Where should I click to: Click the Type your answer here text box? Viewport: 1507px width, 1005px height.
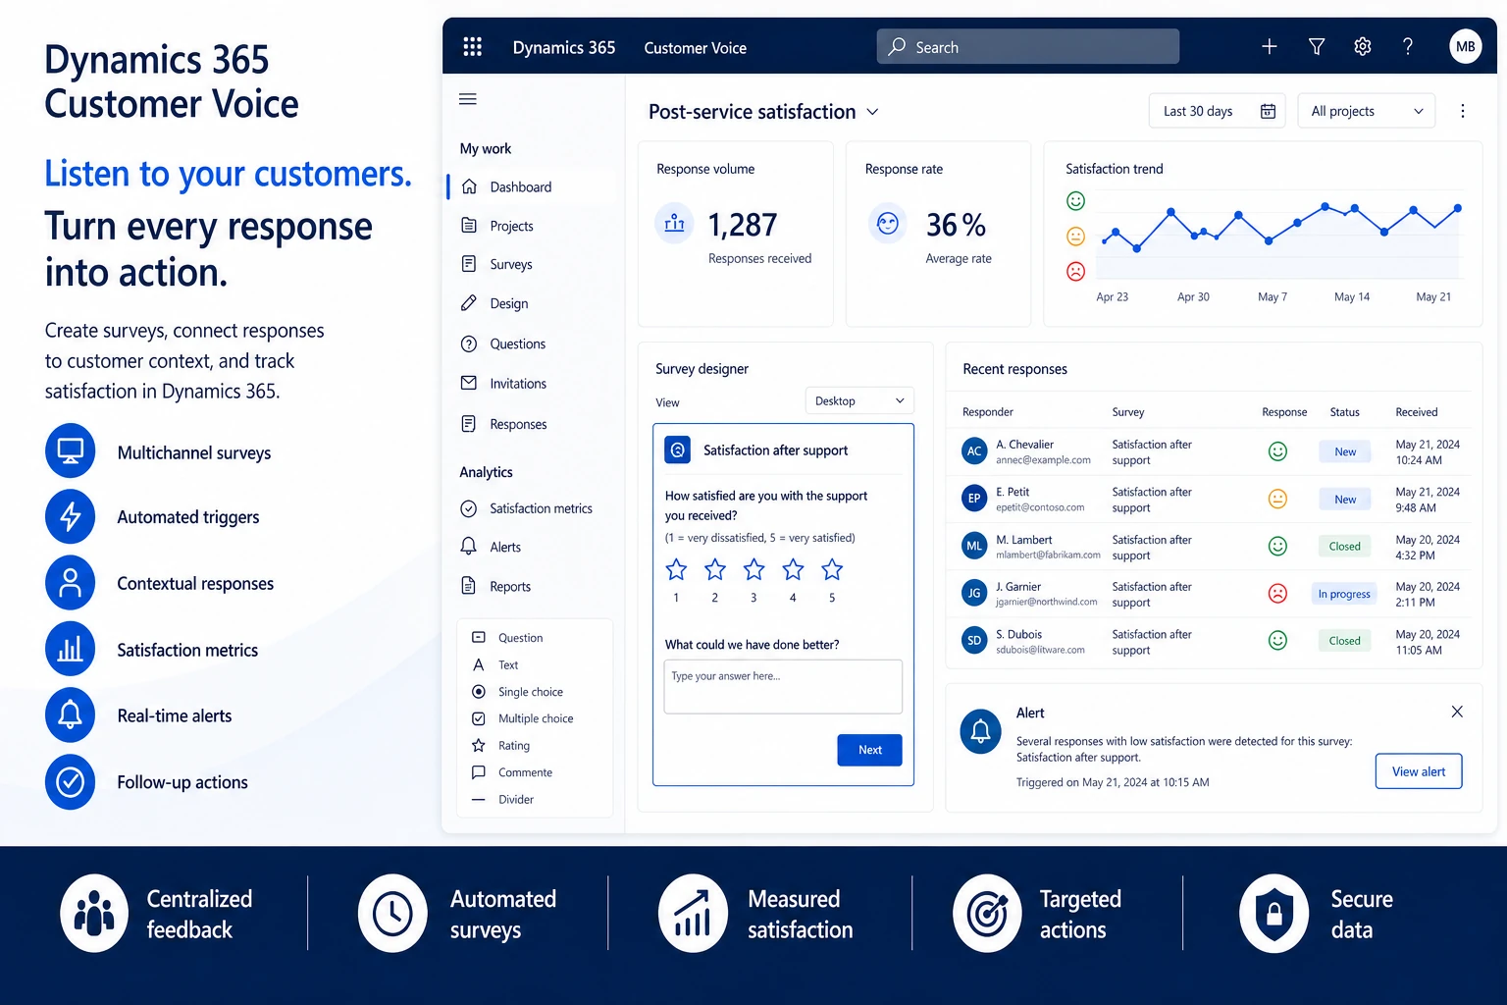pyautogui.click(x=783, y=686)
